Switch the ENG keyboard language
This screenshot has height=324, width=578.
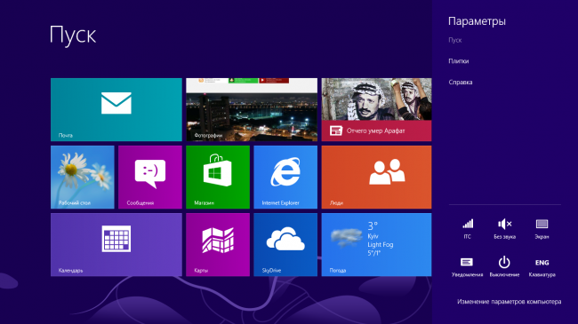(x=542, y=267)
